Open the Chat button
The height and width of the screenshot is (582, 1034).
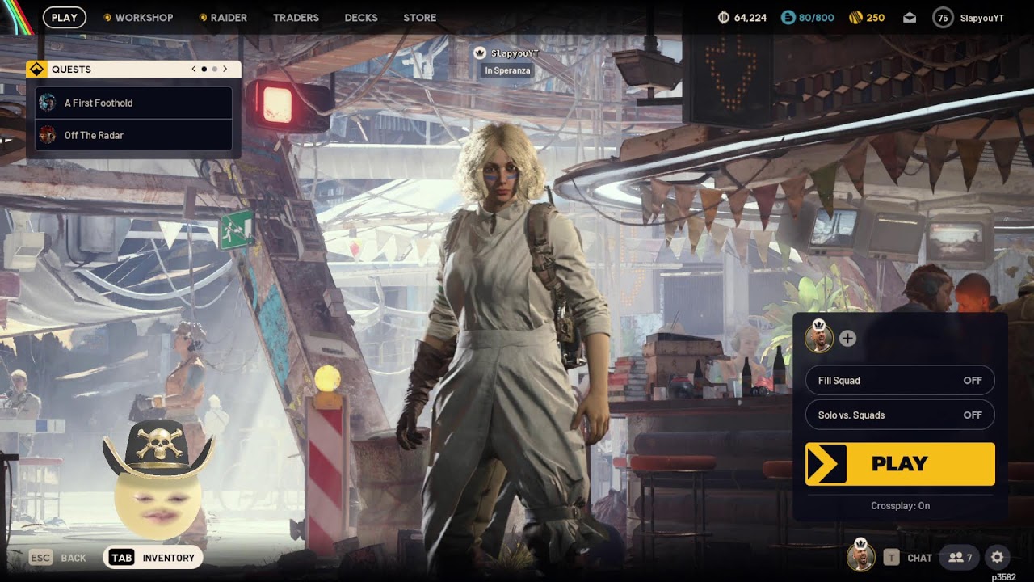(x=920, y=558)
